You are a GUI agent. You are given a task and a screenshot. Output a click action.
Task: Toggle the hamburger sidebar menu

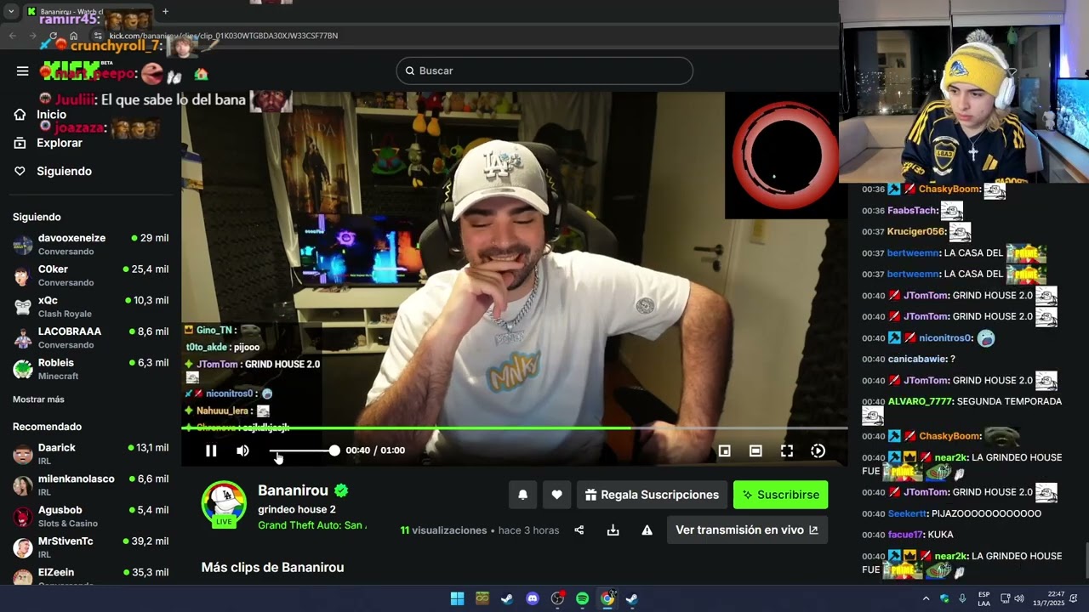23,71
